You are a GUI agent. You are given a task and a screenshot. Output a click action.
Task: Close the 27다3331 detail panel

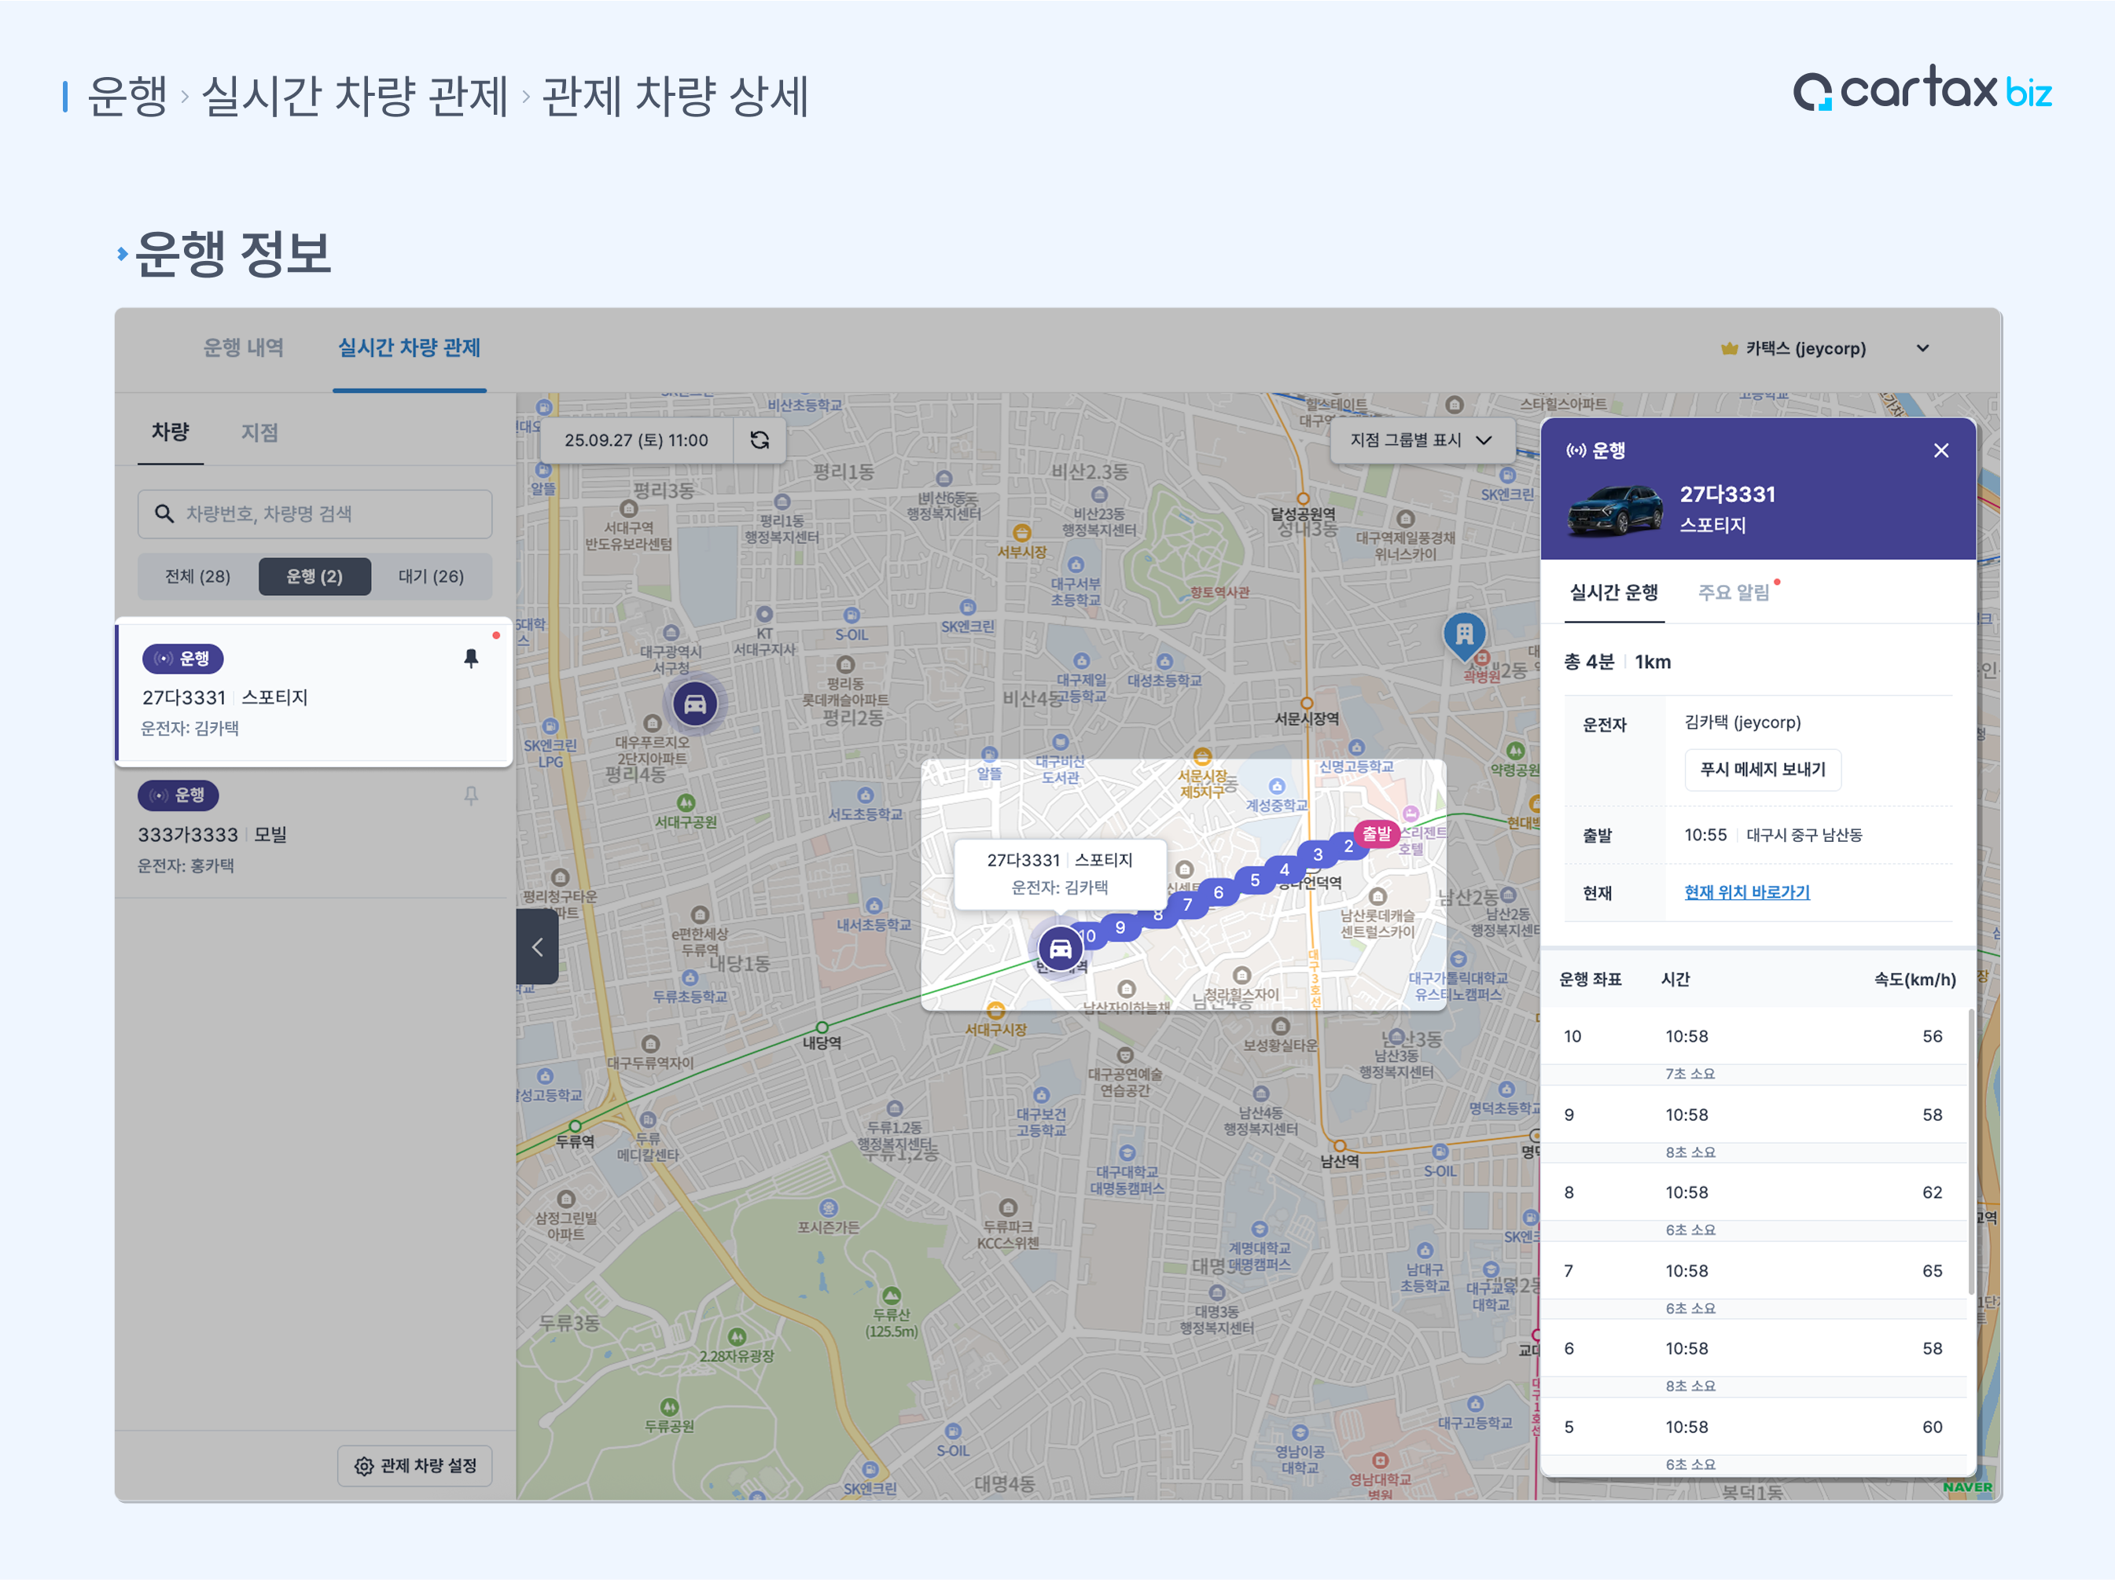[1941, 450]
